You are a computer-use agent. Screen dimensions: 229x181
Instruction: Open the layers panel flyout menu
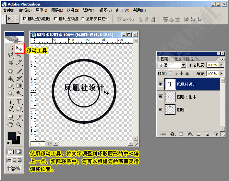point(223,59)
